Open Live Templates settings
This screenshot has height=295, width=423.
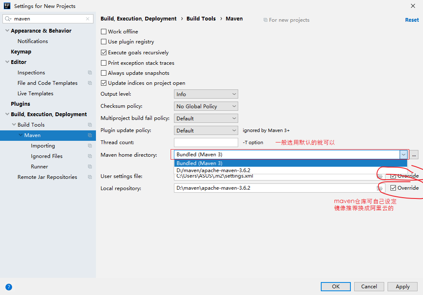pos(35,94)
